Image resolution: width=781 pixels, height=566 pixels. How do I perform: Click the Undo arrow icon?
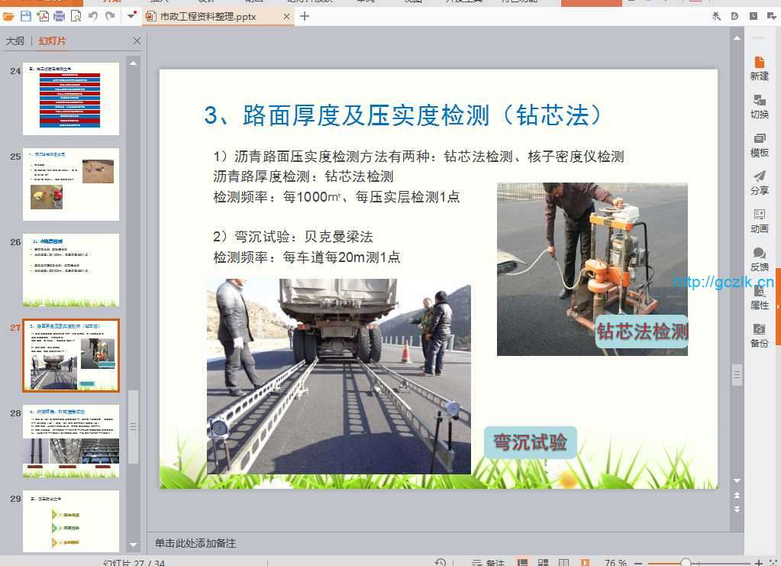coord(93,16)
